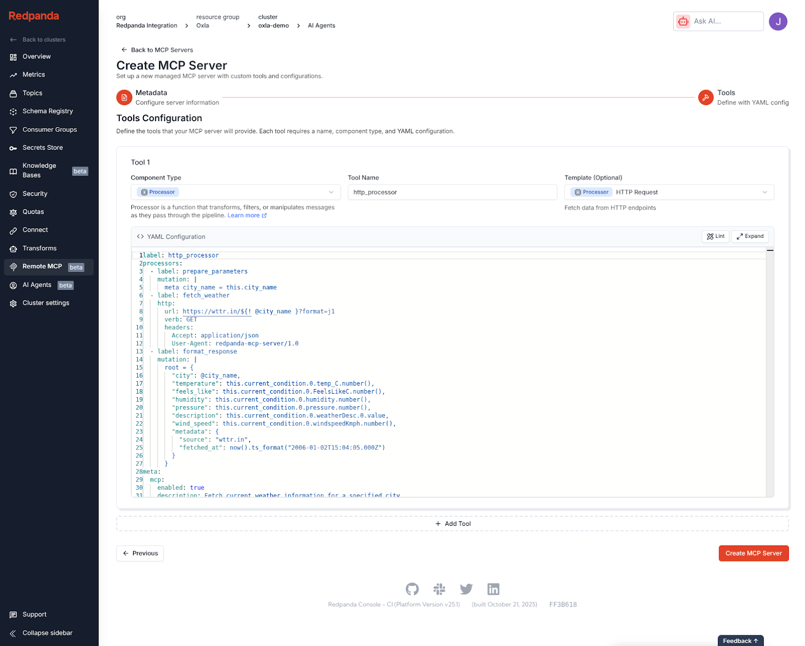Click the Knowledge Bases book icon

point(13,171)
